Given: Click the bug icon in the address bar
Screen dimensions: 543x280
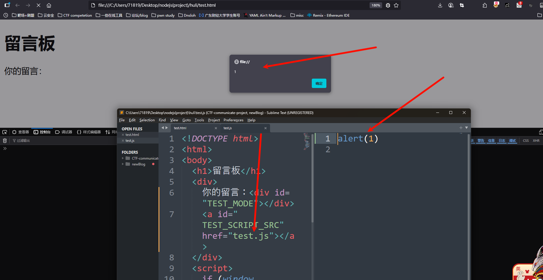Looking at the screenshot, I should [x=388, y=5].
